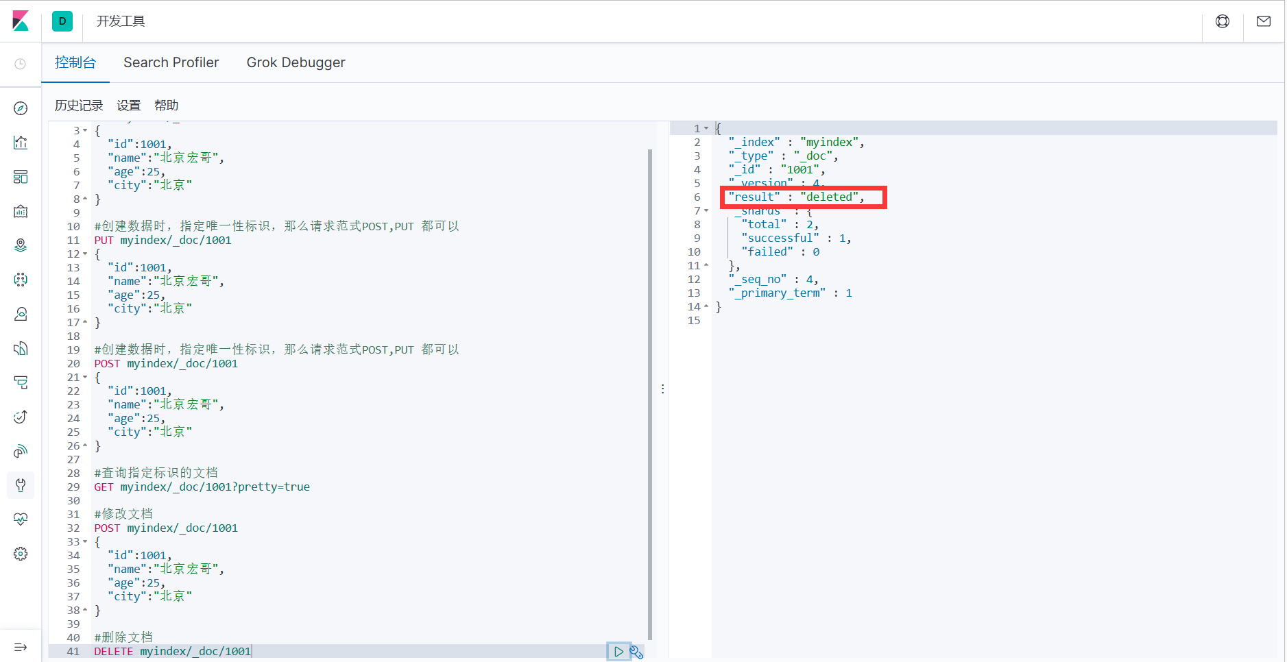Click "successful" : 1 in response
Viewport: 1287px width, 662px height.
pyautogui.click(x=796, y=238)
